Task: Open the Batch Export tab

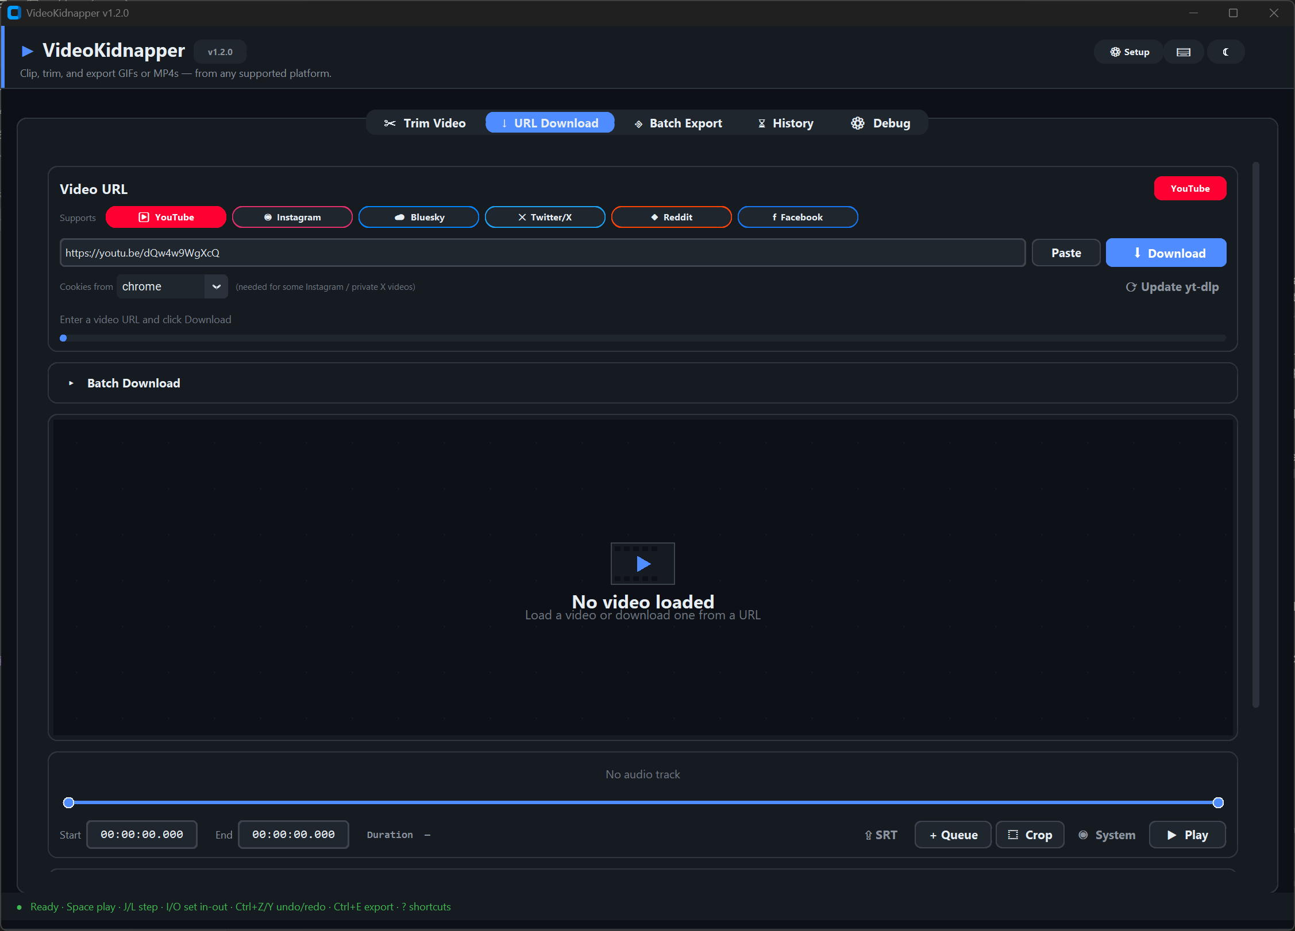Action: coord(679,123)
